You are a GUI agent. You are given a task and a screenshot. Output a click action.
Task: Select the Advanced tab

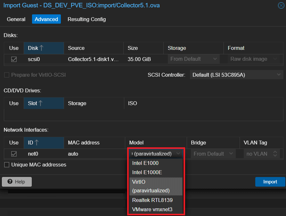(x=46, y=19)
